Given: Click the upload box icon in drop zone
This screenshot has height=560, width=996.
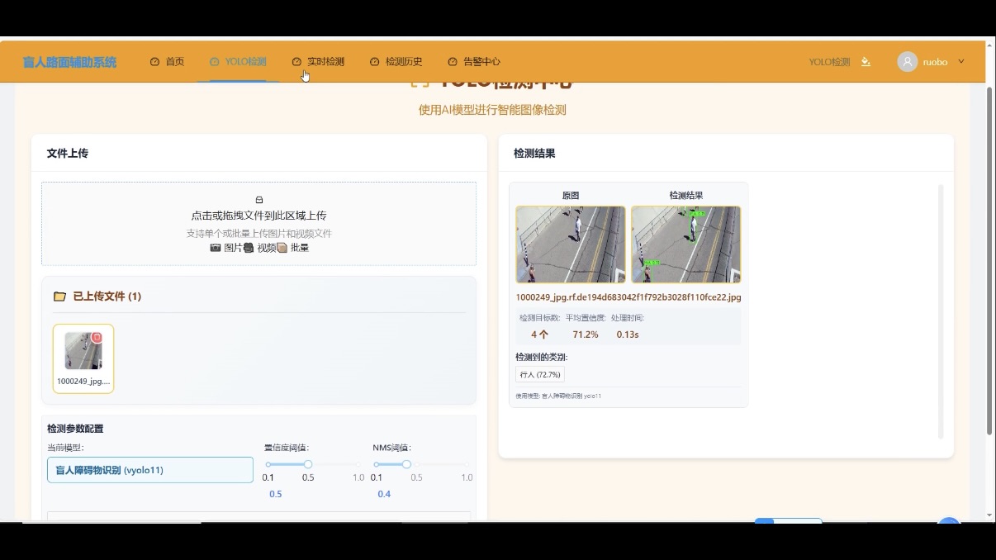Looking at the screenshot, I should tap(258, 200).
